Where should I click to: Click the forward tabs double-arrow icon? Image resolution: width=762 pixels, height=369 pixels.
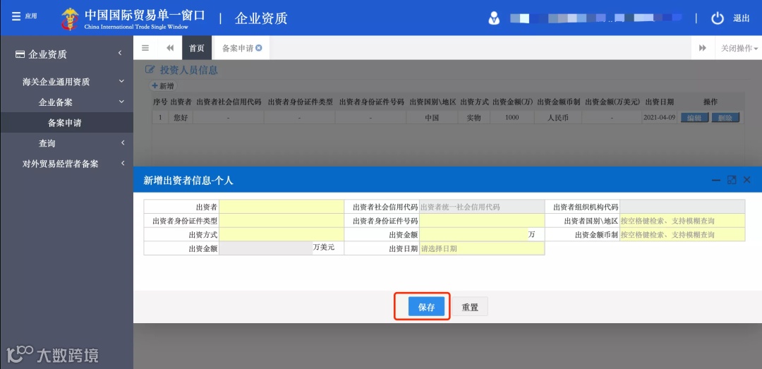pyautogui.click(x=702, y=48)
